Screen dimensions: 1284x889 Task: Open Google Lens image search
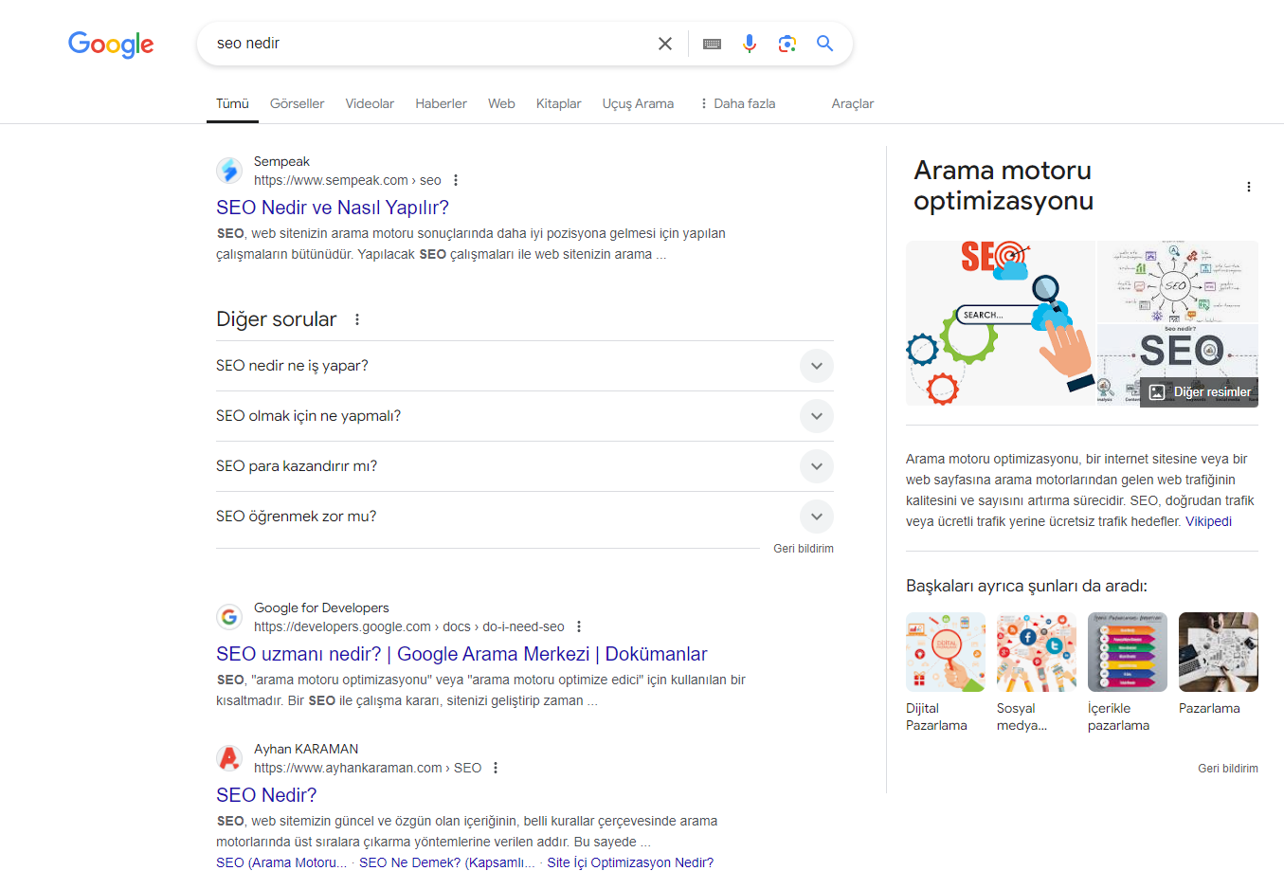pos(787,44)
